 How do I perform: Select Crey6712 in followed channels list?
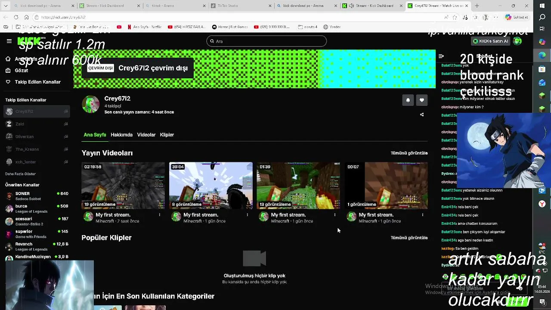[37, 112]
